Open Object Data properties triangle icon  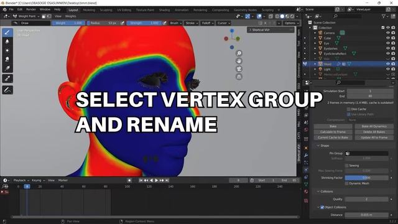click(306, 184)
